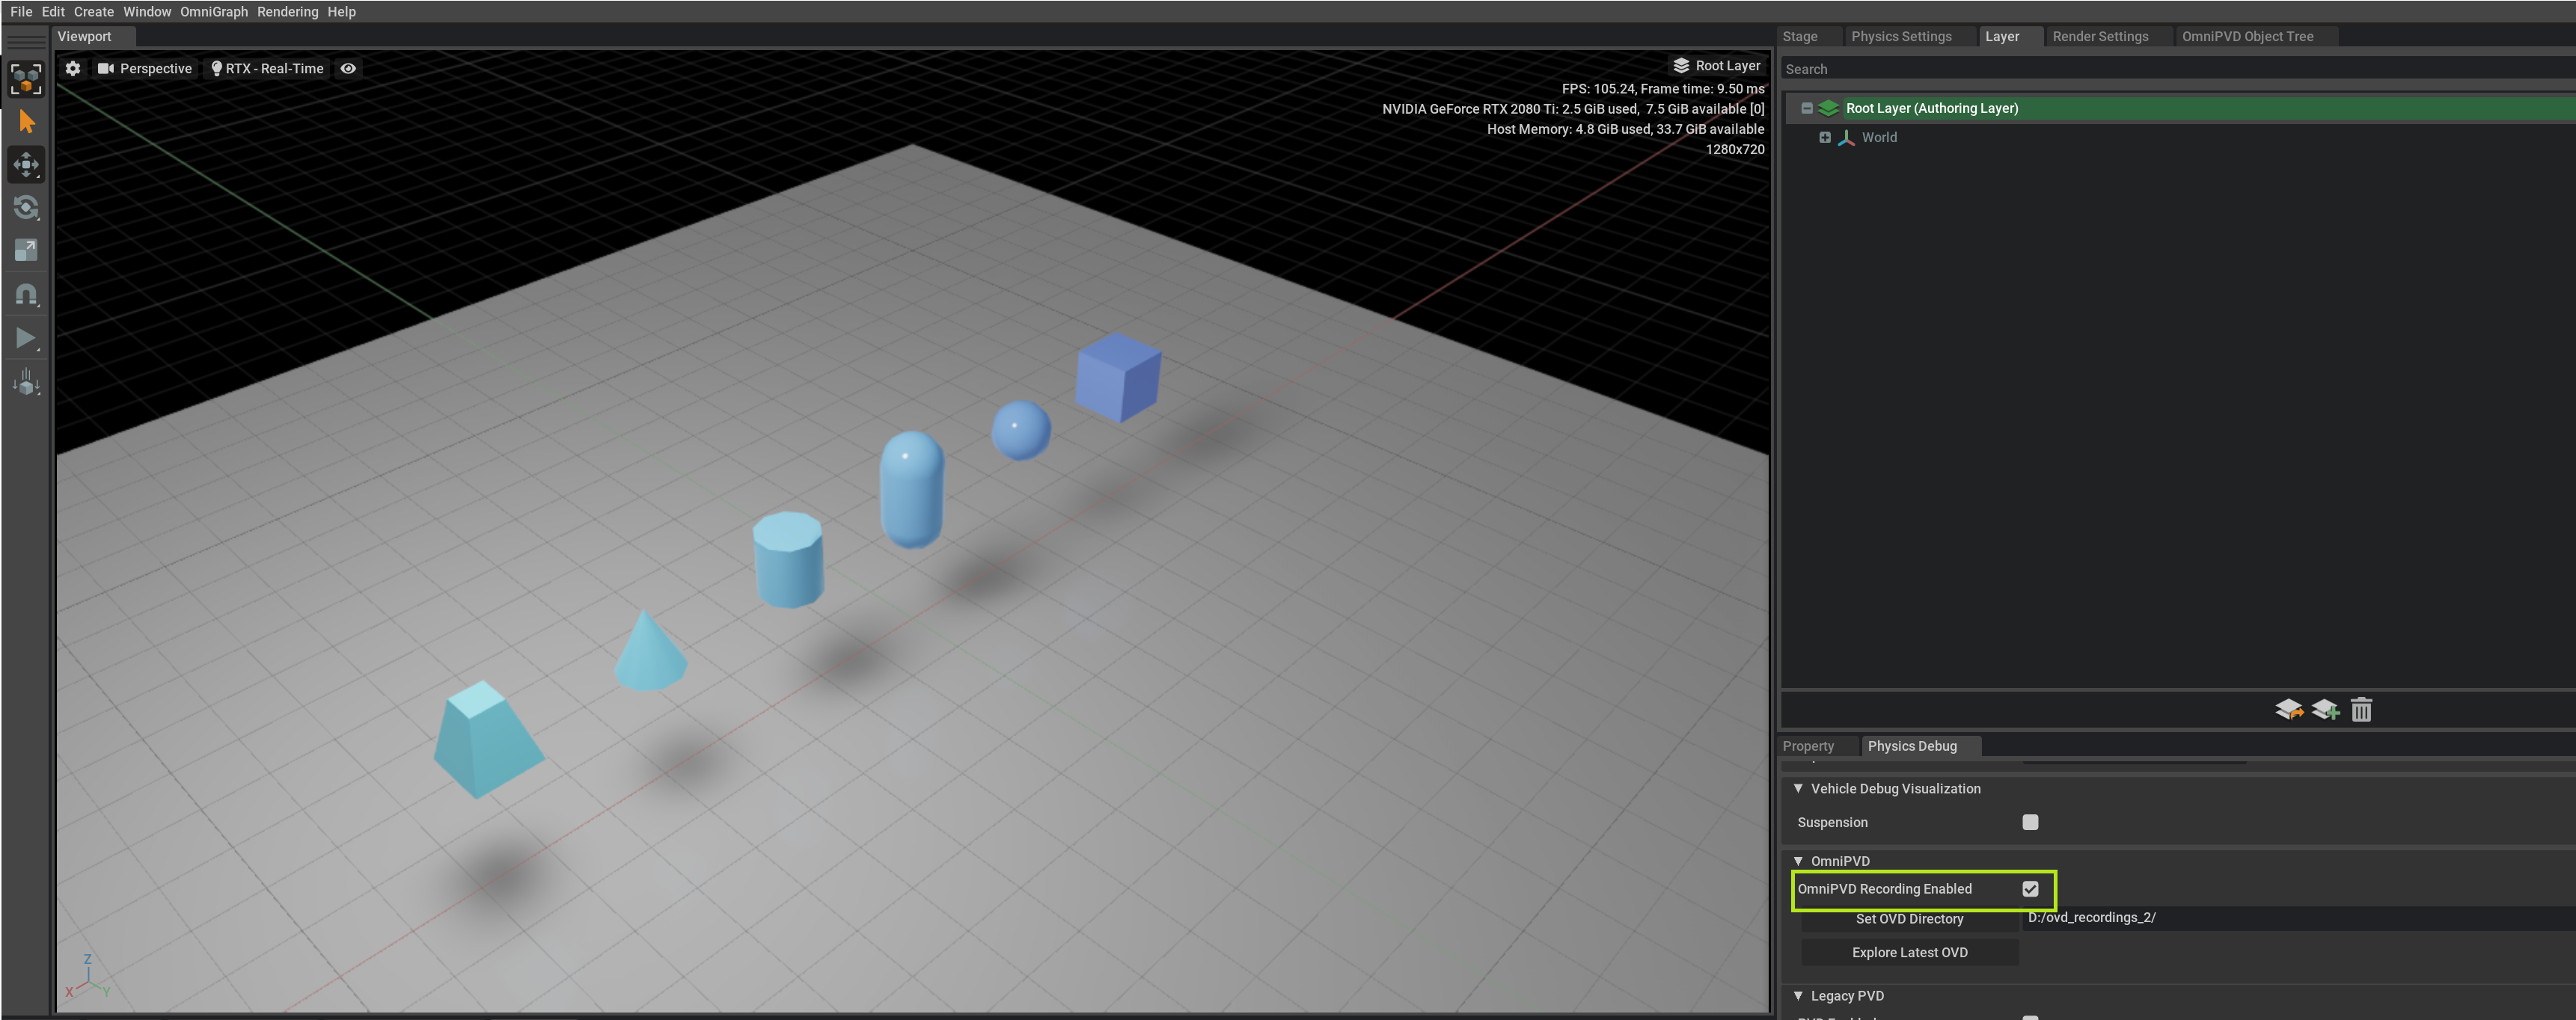
Task: Click the capsule shape in the viewport
Action: 912,490
